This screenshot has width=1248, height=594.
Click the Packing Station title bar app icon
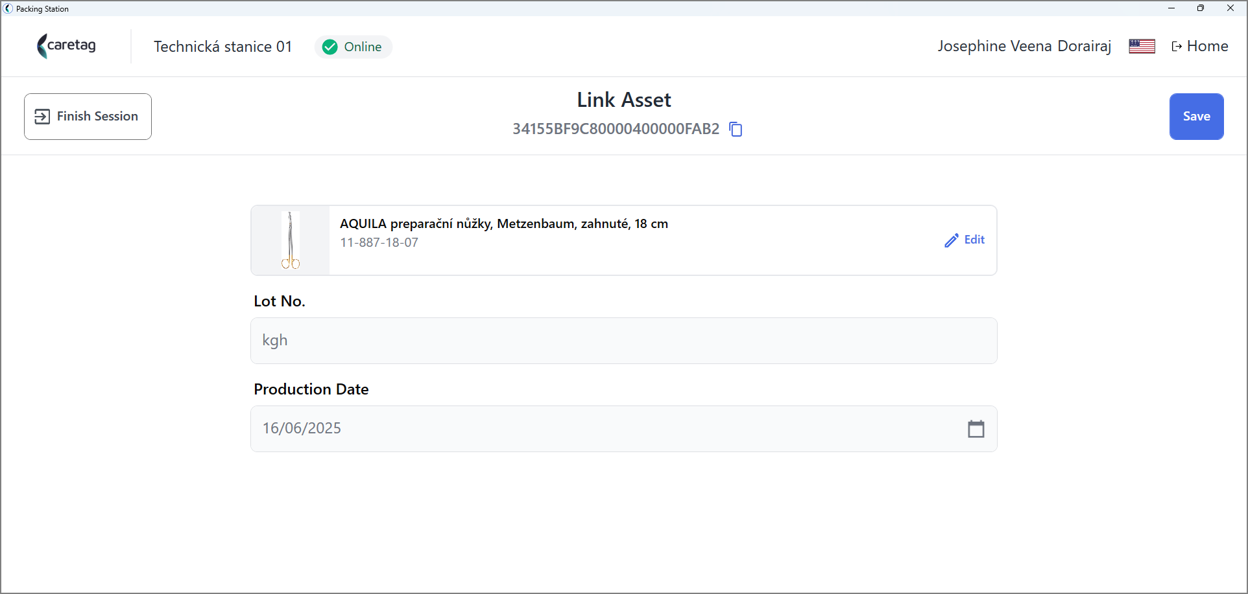tap(8, 8)
